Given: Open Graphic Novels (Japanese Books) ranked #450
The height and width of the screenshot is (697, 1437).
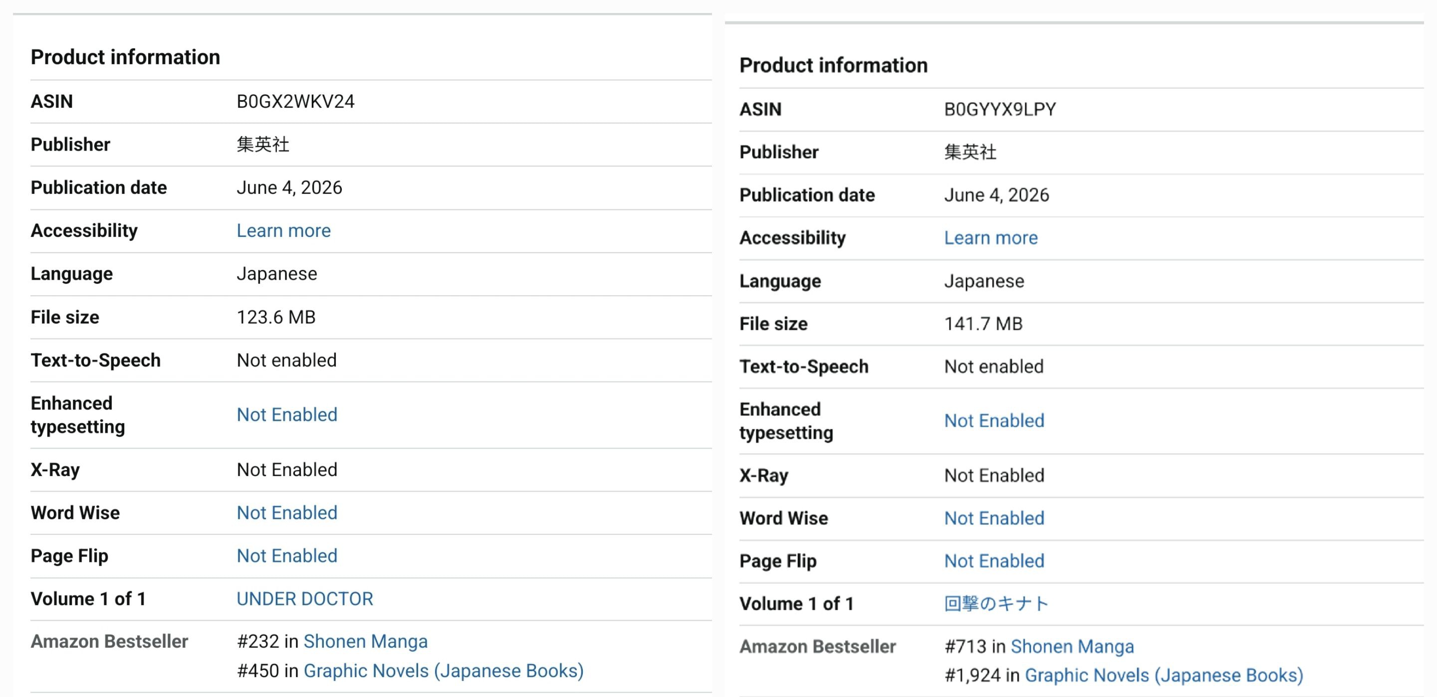Looking at the screenshot, I should (444, 670).
